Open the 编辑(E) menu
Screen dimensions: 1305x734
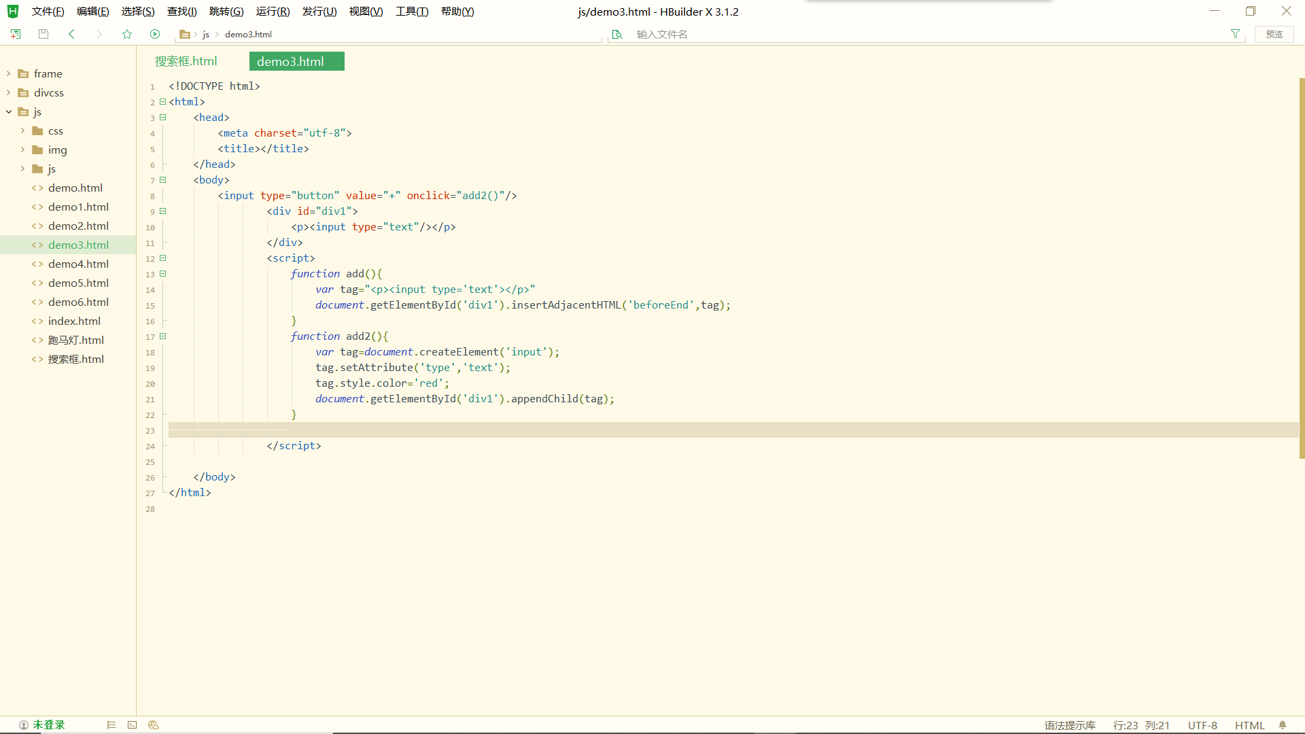[x=92, y=12]
